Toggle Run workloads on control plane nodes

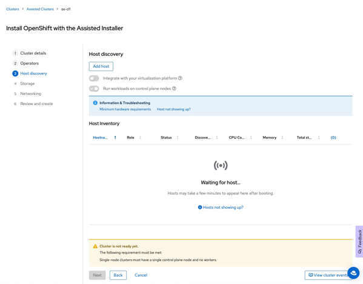click(94, 89)
